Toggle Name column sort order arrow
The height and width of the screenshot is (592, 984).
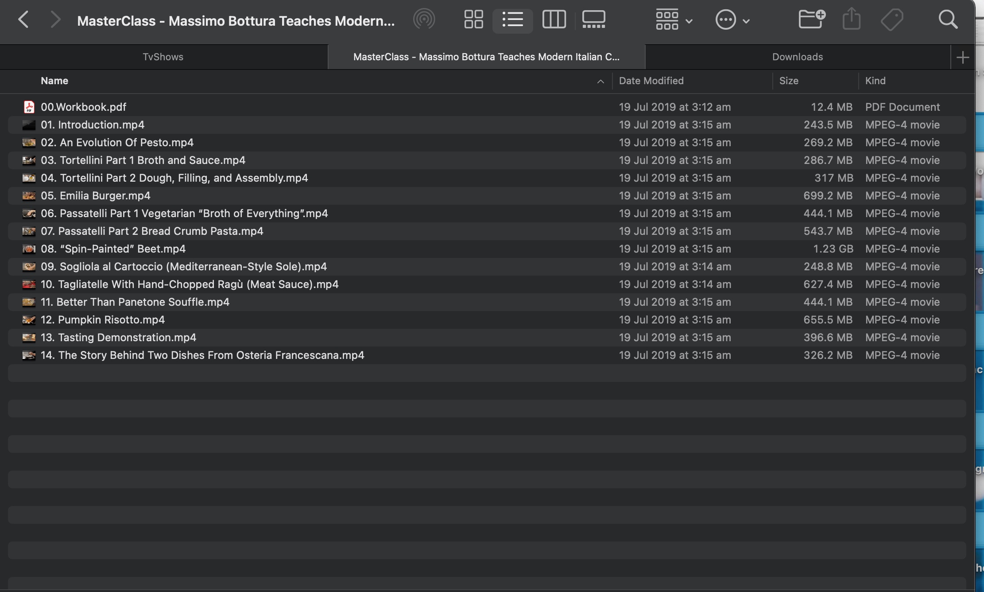coord(600,81)
